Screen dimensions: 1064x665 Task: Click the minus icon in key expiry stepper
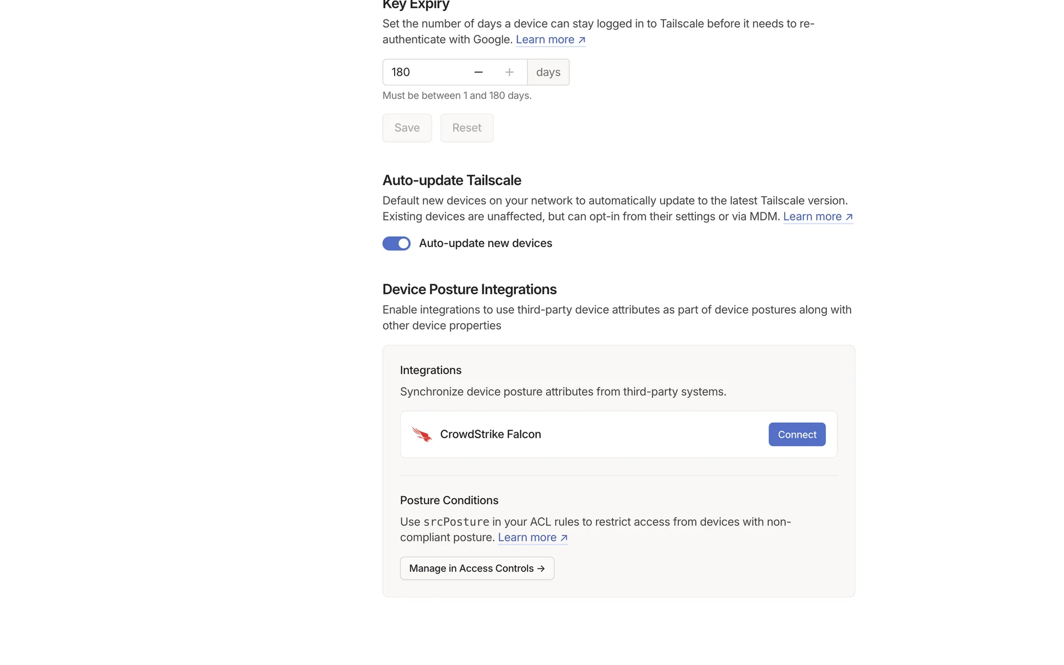(478, 73)
